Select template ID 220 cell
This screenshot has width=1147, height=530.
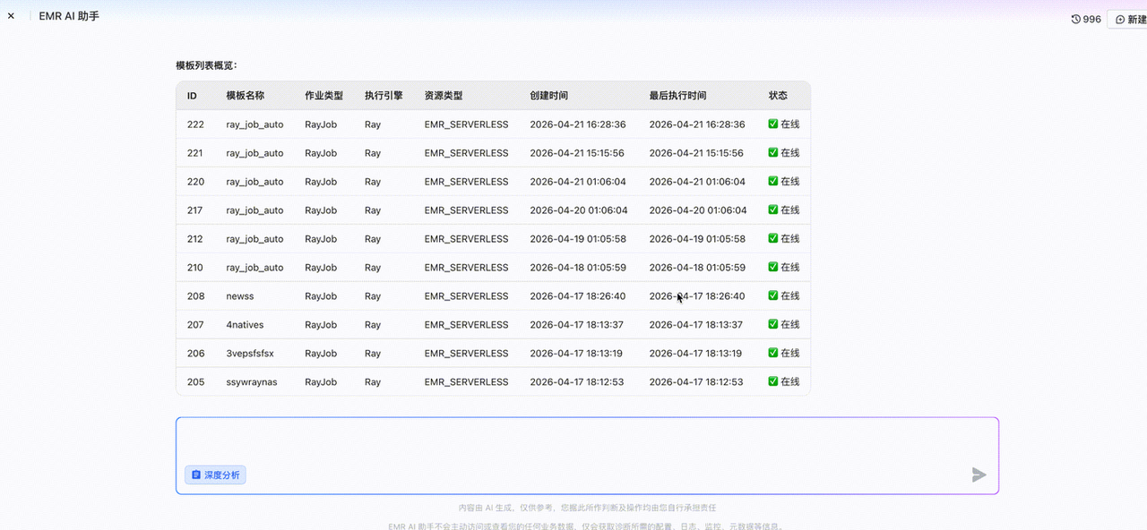[x=195, y=182]
